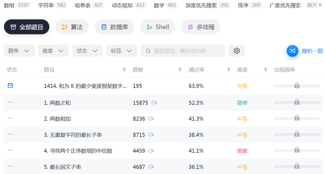
Task: Select the 算法 category tab
Action: [x=72, y=27]
